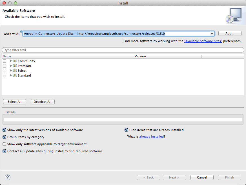246x185 pixels.
Task: Enable Show only software applicable to target environment
Action: [x=4, y=144]
